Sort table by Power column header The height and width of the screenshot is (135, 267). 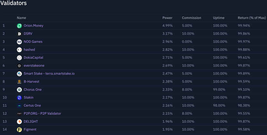click(167, 18)
